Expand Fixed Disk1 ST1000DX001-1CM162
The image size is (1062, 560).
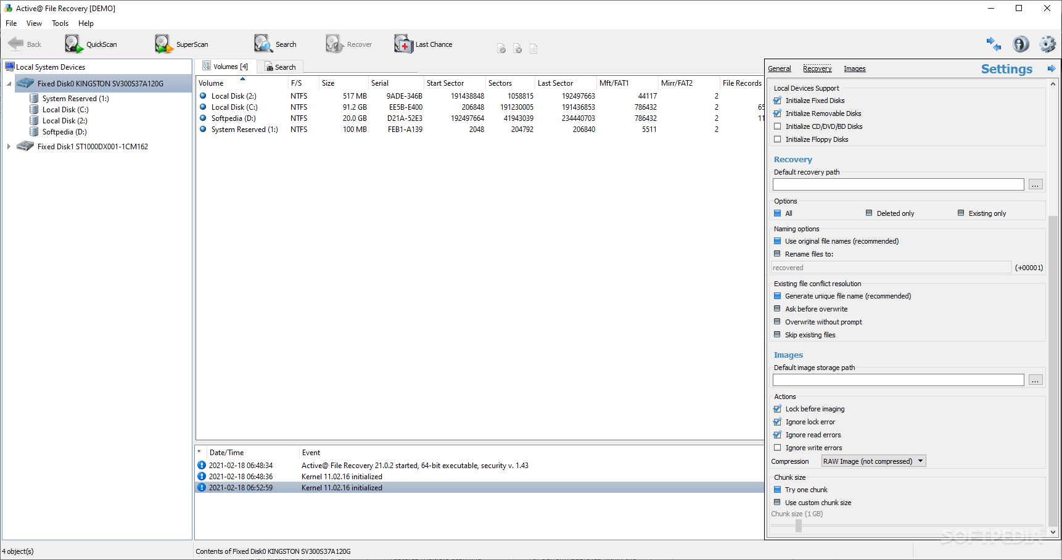9,146
